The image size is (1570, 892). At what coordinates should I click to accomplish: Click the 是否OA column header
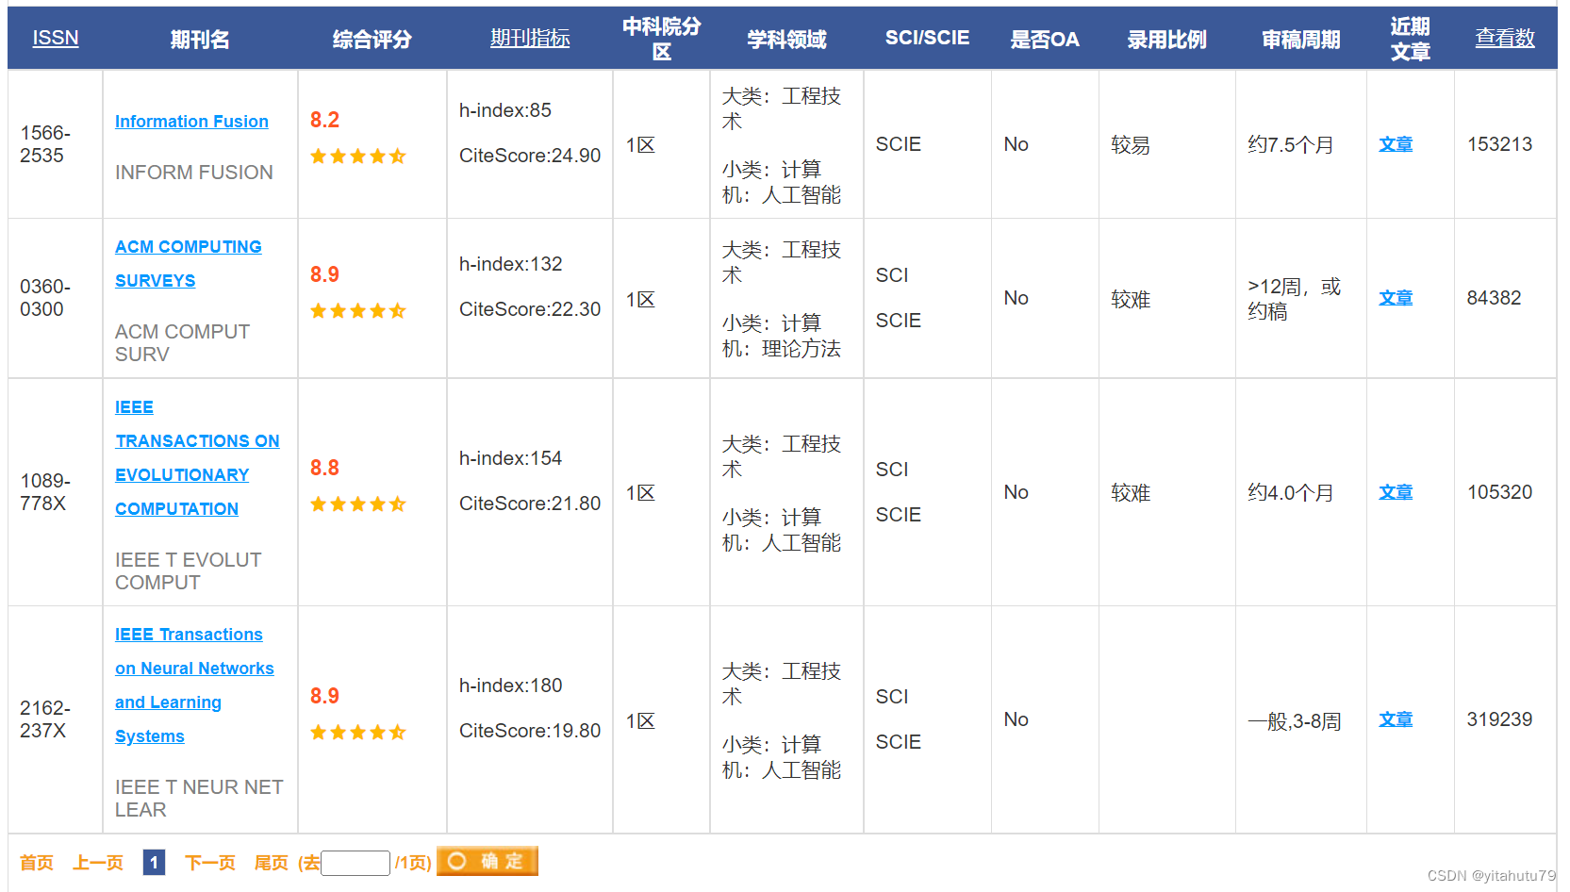pos(1045,39)
